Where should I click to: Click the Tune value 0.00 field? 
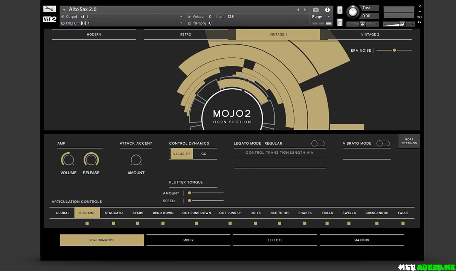coord(370,16)
